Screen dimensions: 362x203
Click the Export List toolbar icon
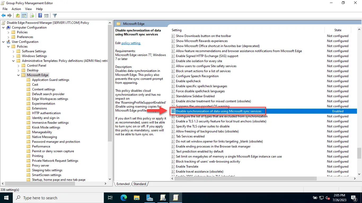point(32,16)
